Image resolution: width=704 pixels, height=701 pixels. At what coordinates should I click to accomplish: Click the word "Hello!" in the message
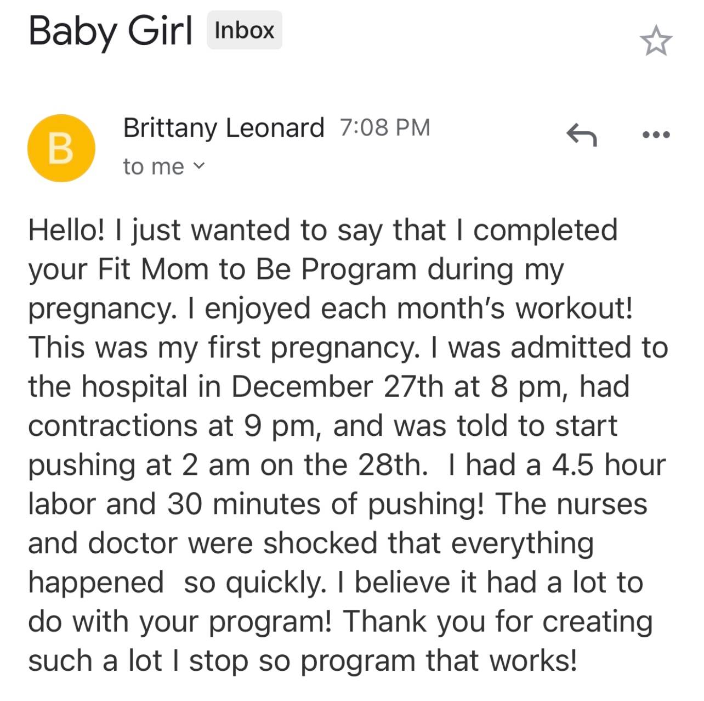click(66, 229)
